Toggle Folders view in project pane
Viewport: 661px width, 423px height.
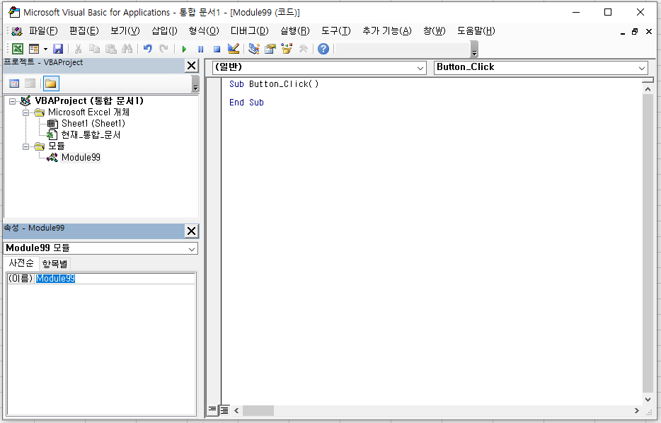(51, 83)
